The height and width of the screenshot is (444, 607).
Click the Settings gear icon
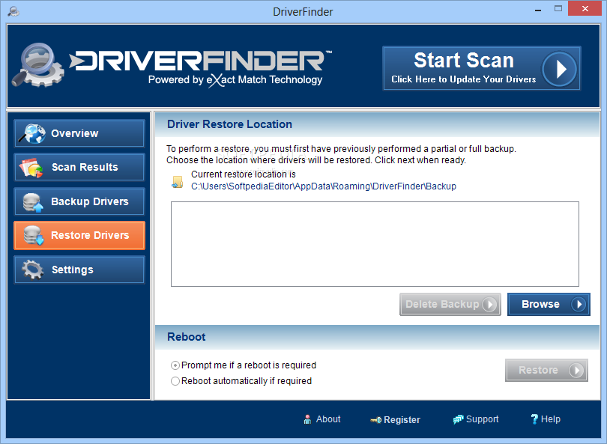pyautogui.click(x=32, y=270)
